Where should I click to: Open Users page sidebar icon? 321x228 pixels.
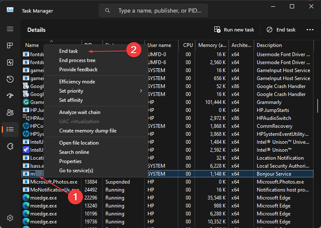pyautogui.click(x=10, y=112)
